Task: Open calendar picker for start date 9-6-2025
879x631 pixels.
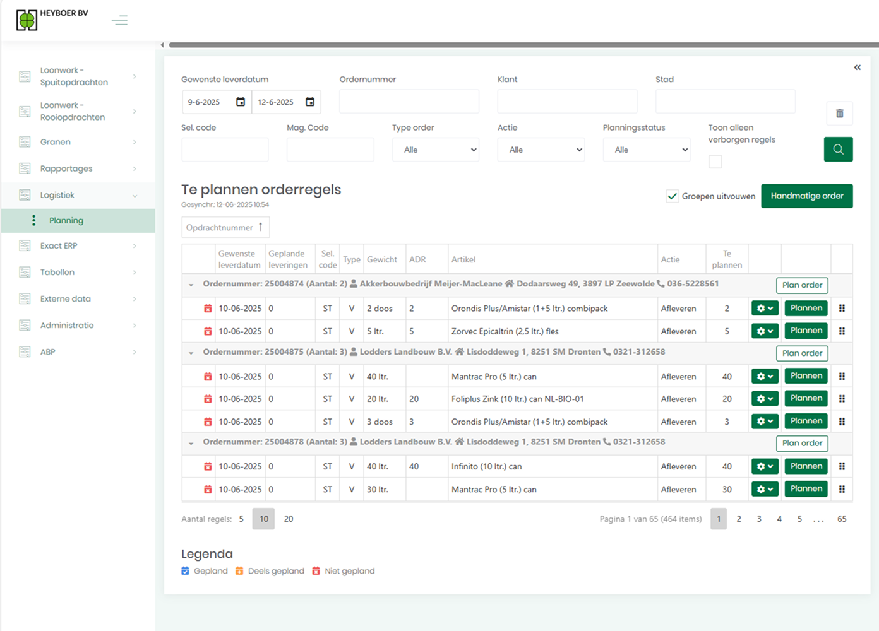Action: pyautogui.click(x=241, y=102)
